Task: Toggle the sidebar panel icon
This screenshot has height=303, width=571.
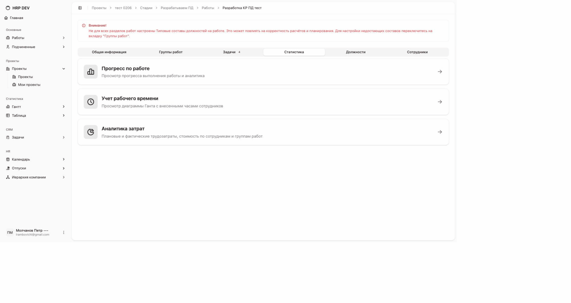Action: (80, 8)
